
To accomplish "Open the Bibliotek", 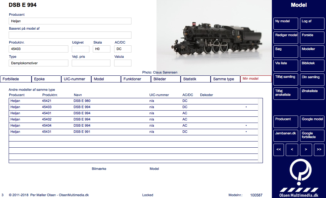I will point(312,65).
